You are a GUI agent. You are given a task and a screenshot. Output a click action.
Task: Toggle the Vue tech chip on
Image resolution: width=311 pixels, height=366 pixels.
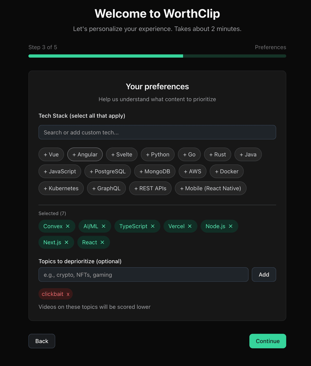(x=51, y=155)
